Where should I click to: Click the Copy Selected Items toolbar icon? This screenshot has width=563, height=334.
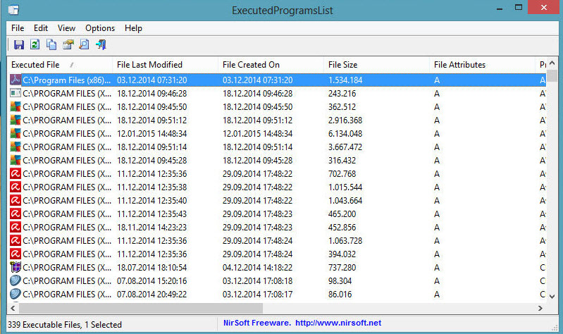(x=51, y=44)
